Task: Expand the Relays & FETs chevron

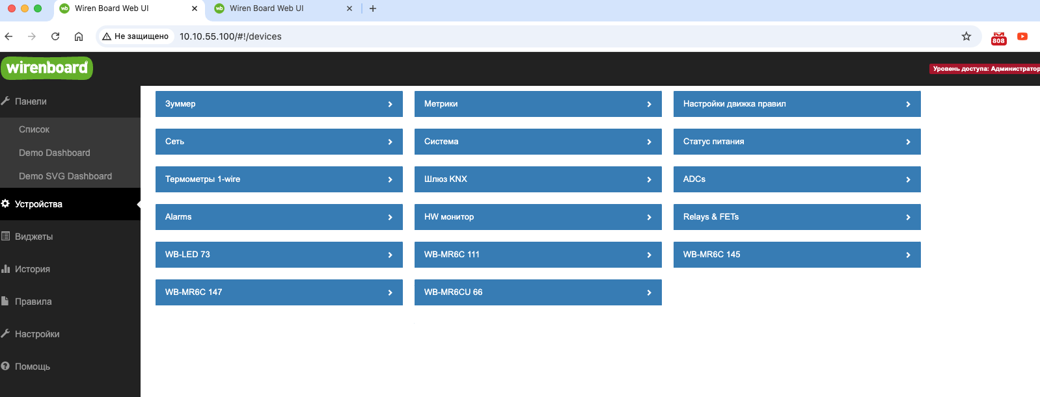Action: pos(908,217)
